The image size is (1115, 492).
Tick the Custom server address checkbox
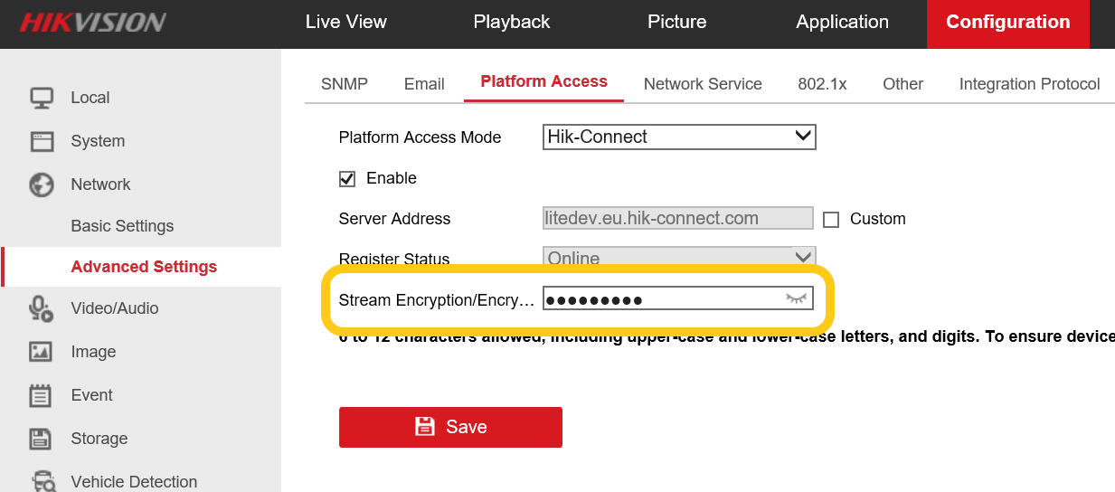[831, 220]
